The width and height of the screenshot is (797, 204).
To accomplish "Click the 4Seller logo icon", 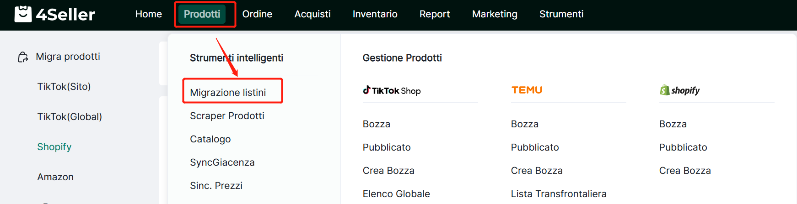I will click(x=23, y=14).
